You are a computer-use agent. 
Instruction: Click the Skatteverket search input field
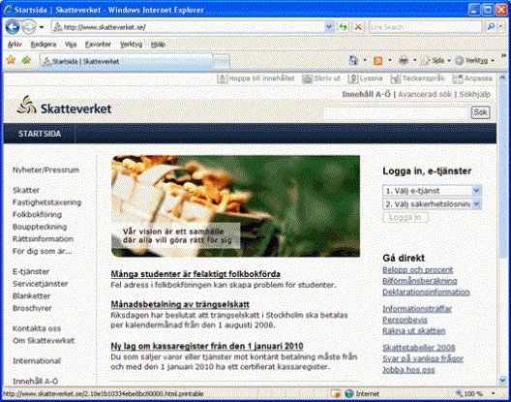coord(396,113)
